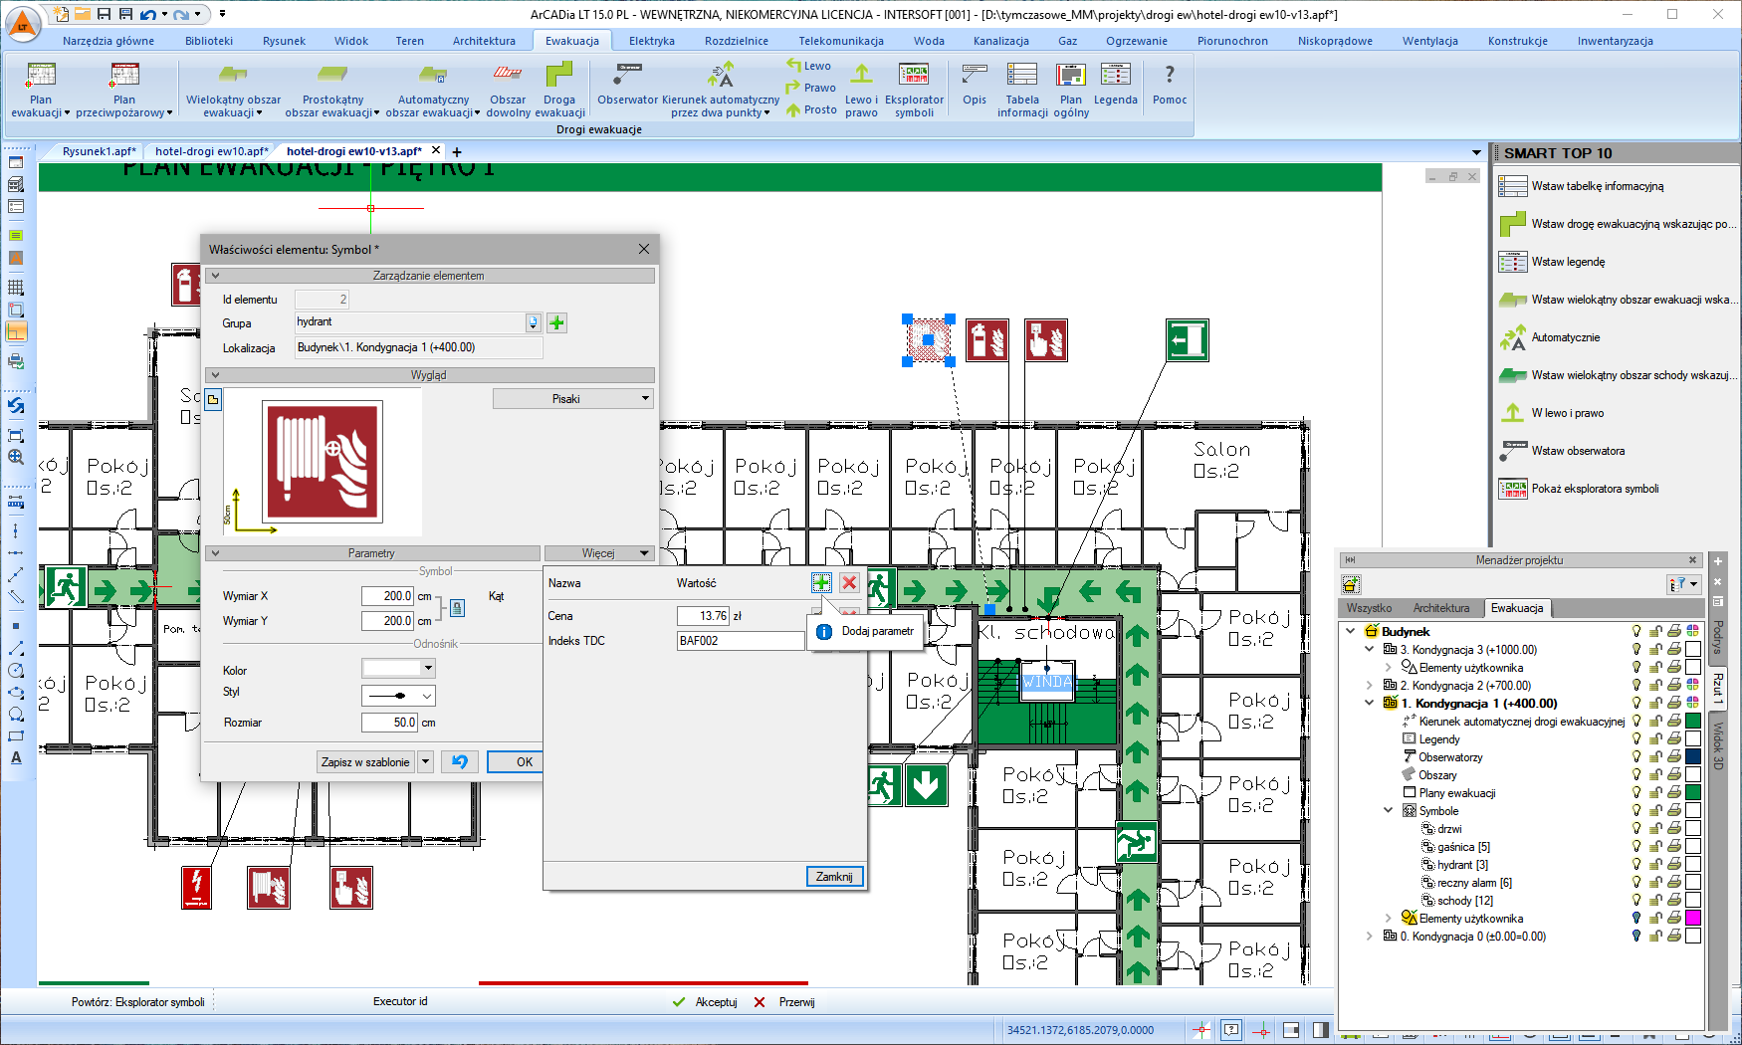Click green plus to add new group
The image size is (1742, 1045).
(557, 322)
